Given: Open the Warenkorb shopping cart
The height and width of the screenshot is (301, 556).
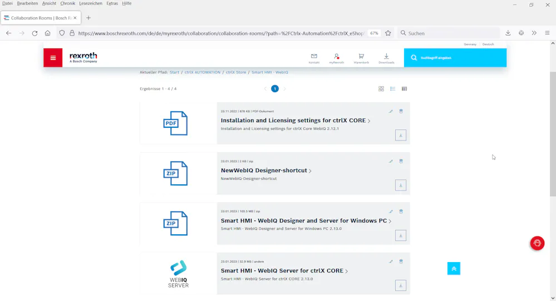Looking at the screenshot, I should click(361, 58).
